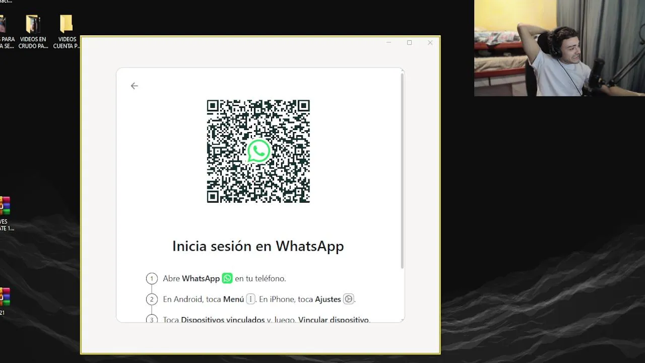Click the iPhone Ajustes gear icon in step 2
The width and height of the screenshot is (645, 363).
(x=348, y=299)
